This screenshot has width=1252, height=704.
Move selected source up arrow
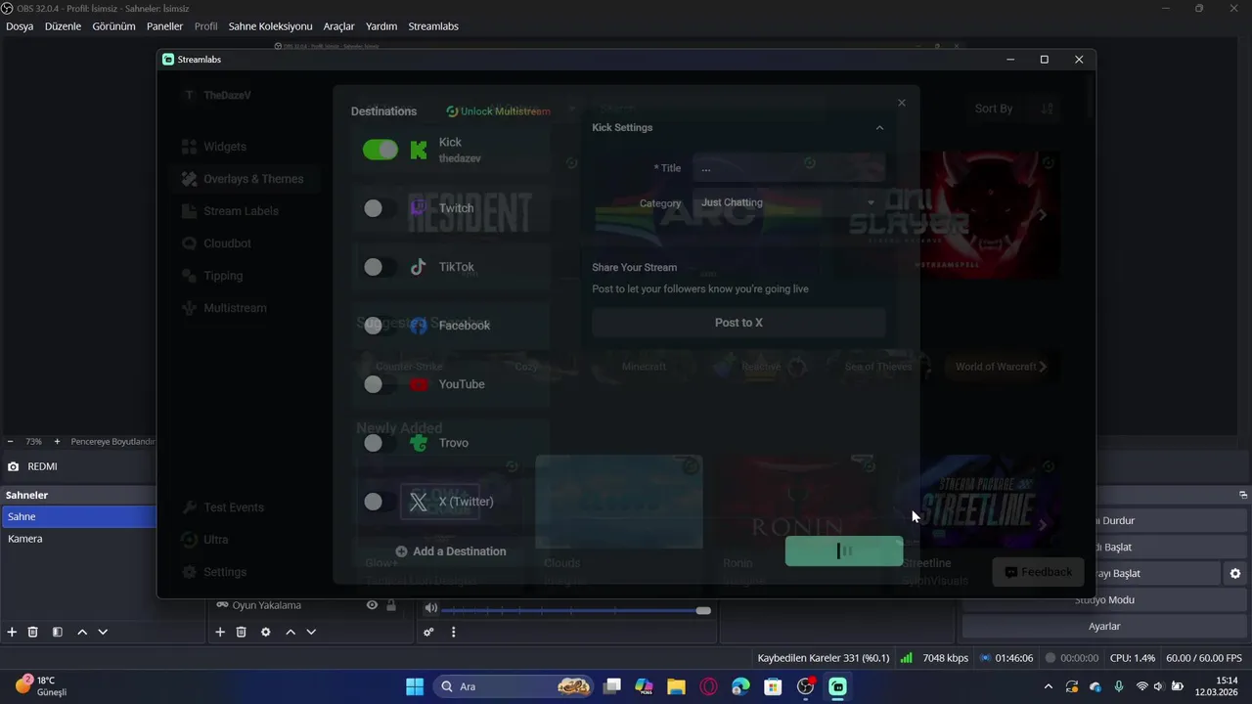pyautogui.click(x=291, y=633)
